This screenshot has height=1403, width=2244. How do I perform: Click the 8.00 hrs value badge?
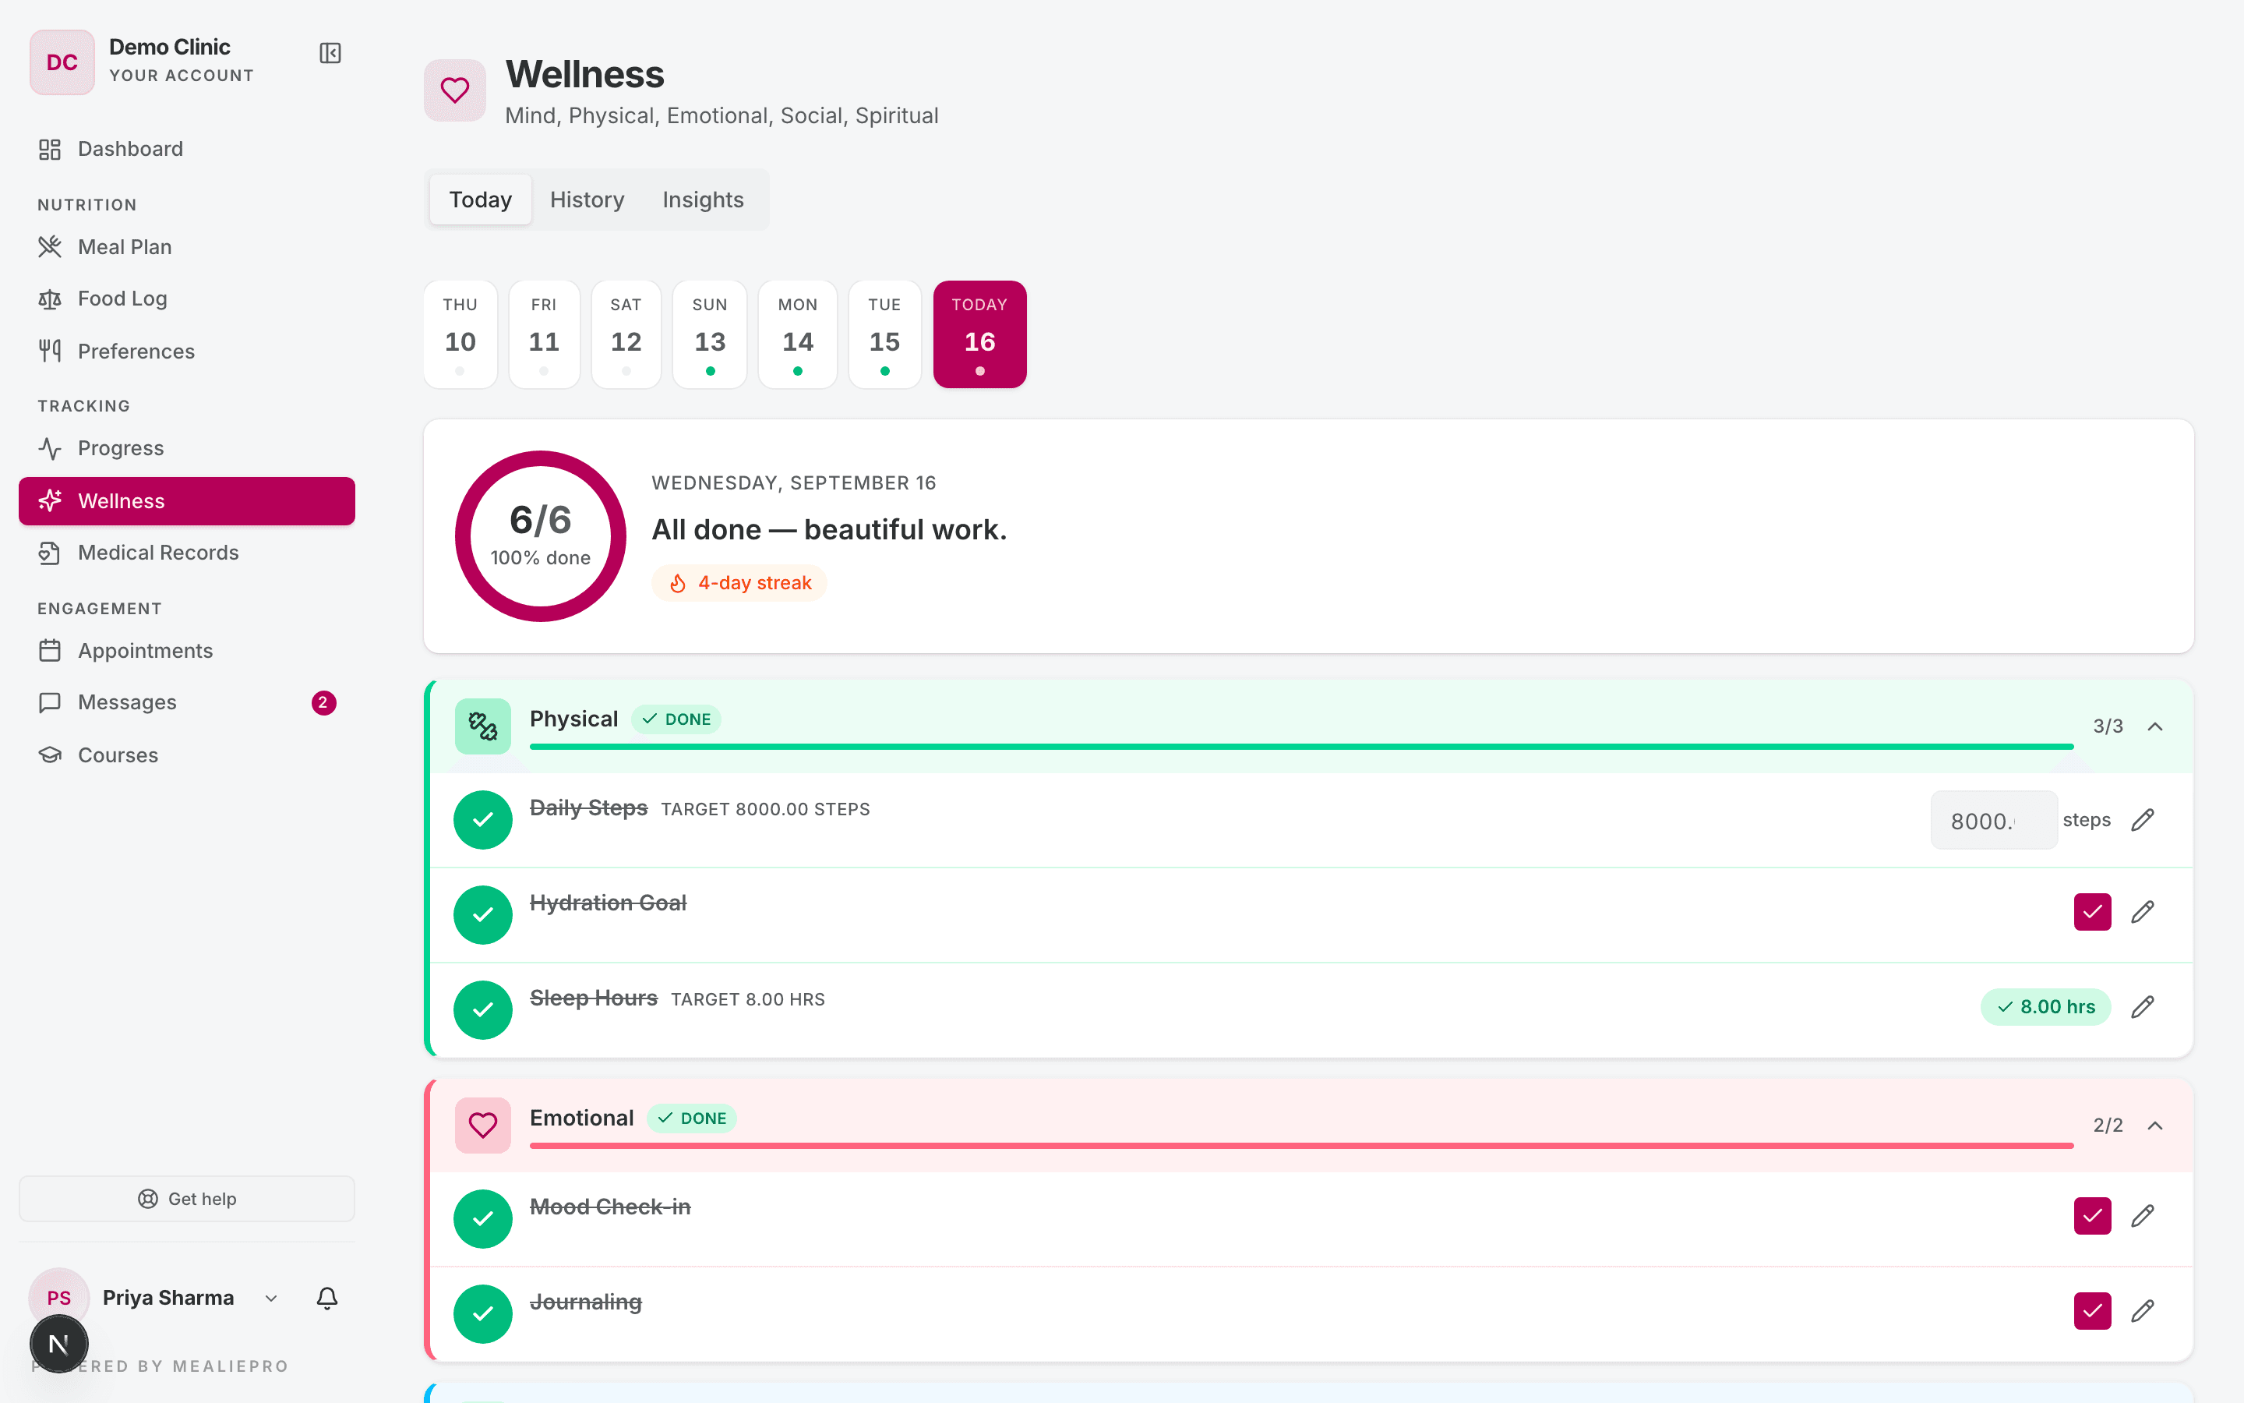2045,1007
